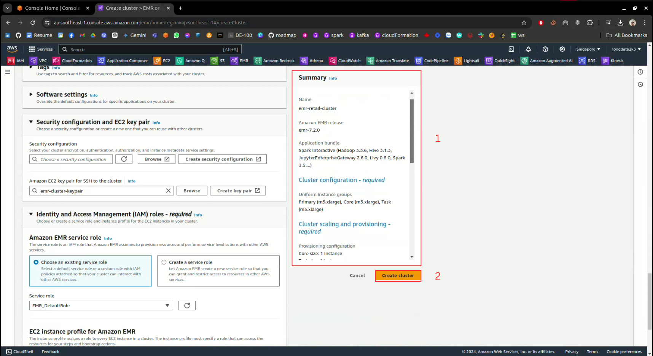This screenshot has width=653, height=356.
Task: Open AWS settings gear icon
Action: tap(562, 49)
